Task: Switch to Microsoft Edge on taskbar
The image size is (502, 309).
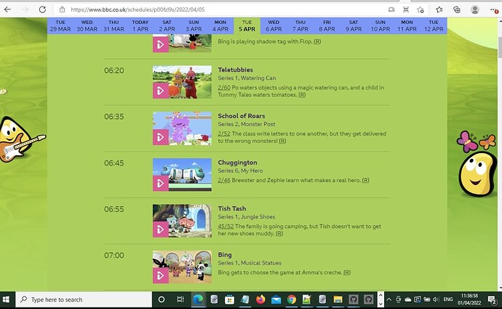Action: pyautogui.click(x=198, y=300)
